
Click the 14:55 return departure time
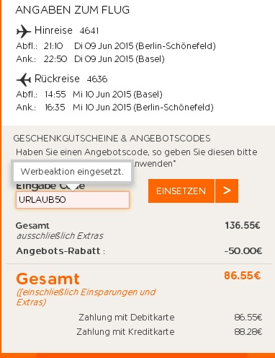click(55, 95)
